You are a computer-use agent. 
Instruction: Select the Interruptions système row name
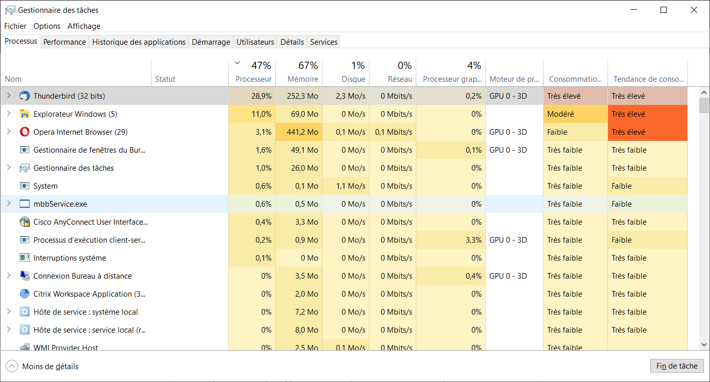70,258
